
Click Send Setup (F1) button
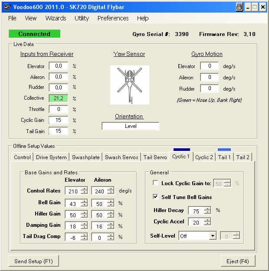(x=33, y=261)
